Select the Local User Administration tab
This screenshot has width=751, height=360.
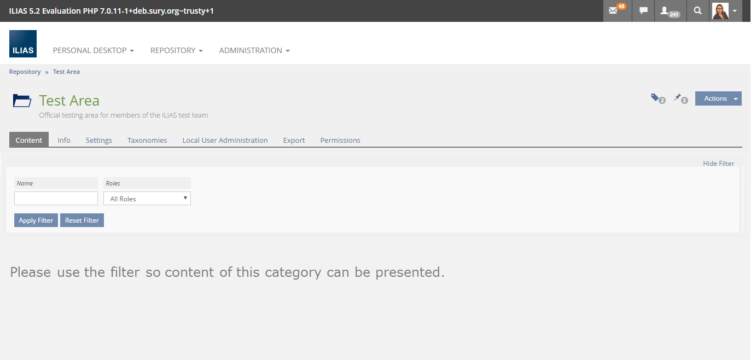point(225,140)
